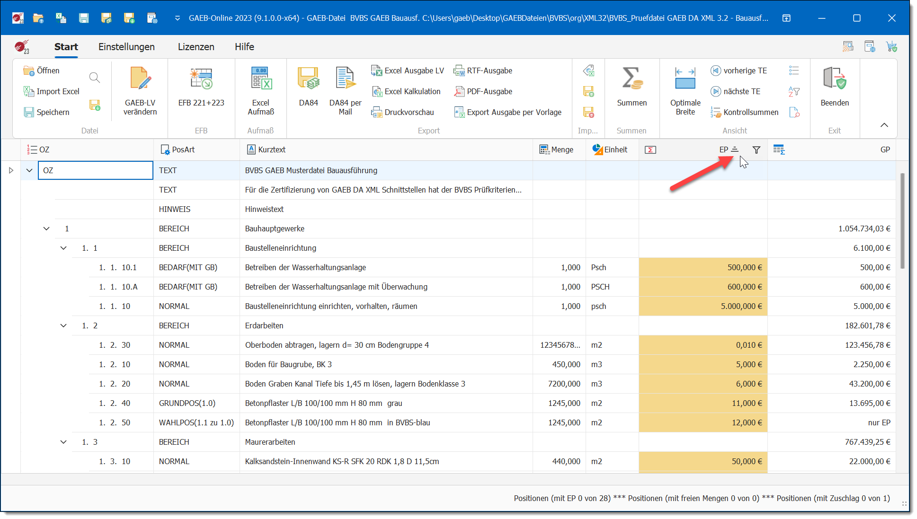Collapse the Erdarbeiten tree row 1.2
This screenshot has width=917, height=519.
tap(63, 326)
